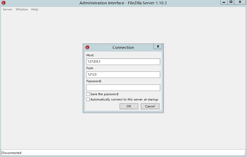247x157 pixels.
Task: Cancel the Connection dialog
Action: coord(150,106)
